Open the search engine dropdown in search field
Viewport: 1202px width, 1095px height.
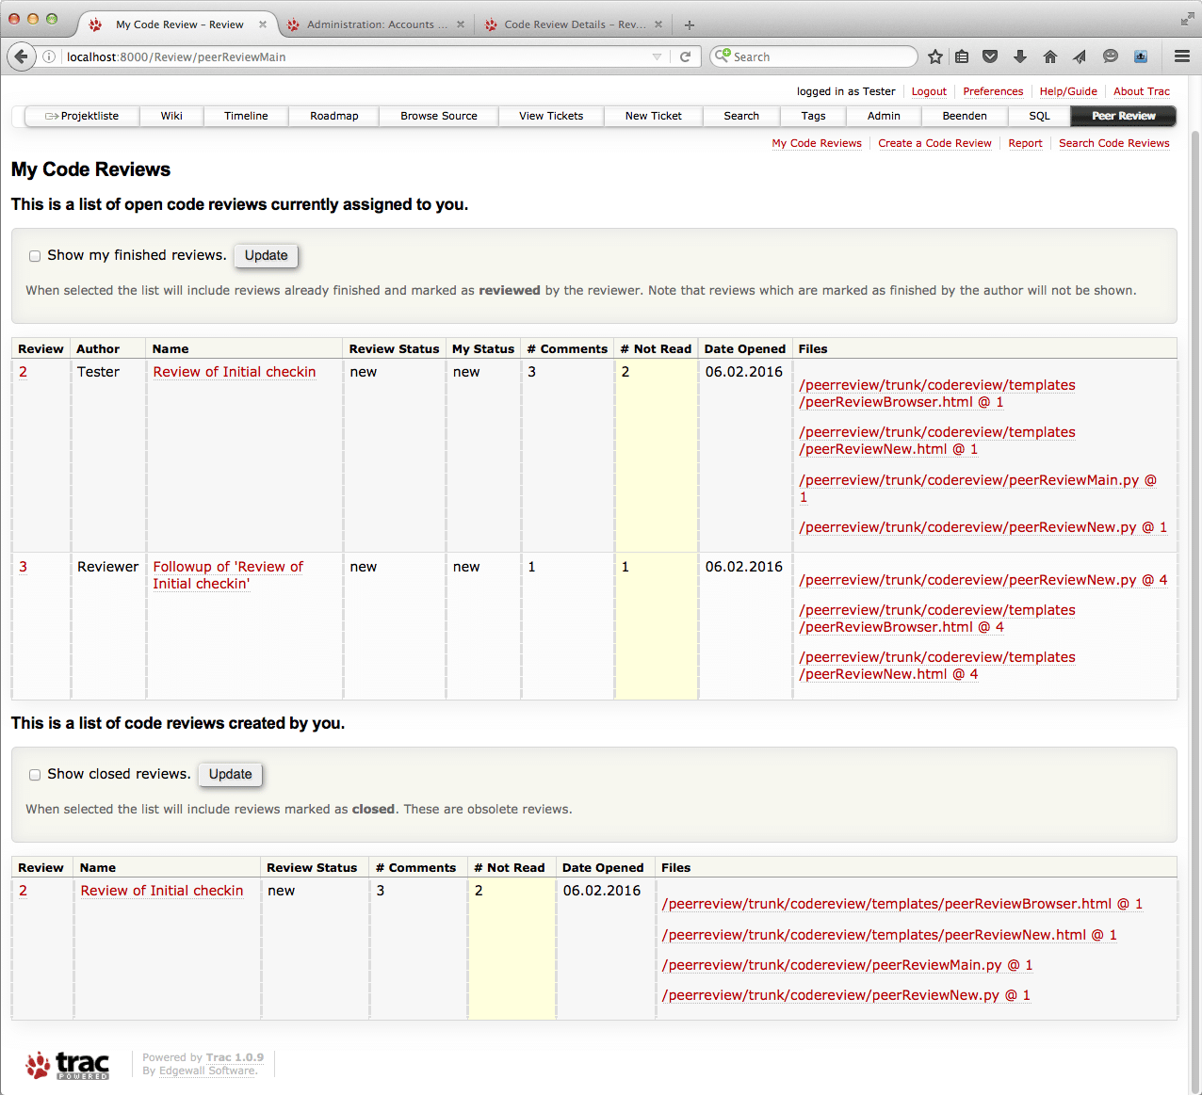tap(722, 56)
